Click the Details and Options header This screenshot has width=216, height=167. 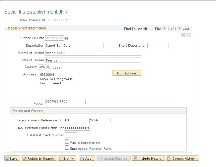tap(28, 111)
